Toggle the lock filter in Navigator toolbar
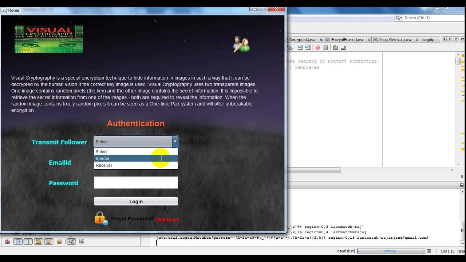Screen dimensions: 466x262 tap(38, 242)
